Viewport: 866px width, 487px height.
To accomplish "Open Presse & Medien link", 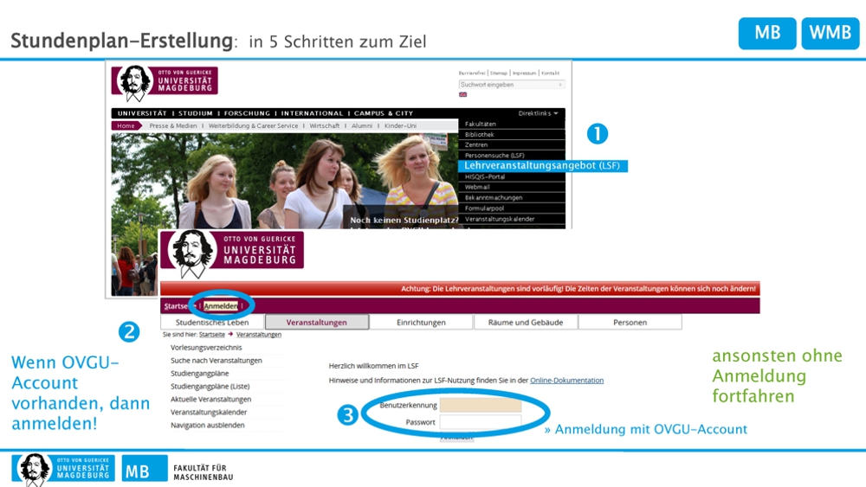I will point(173,125).
